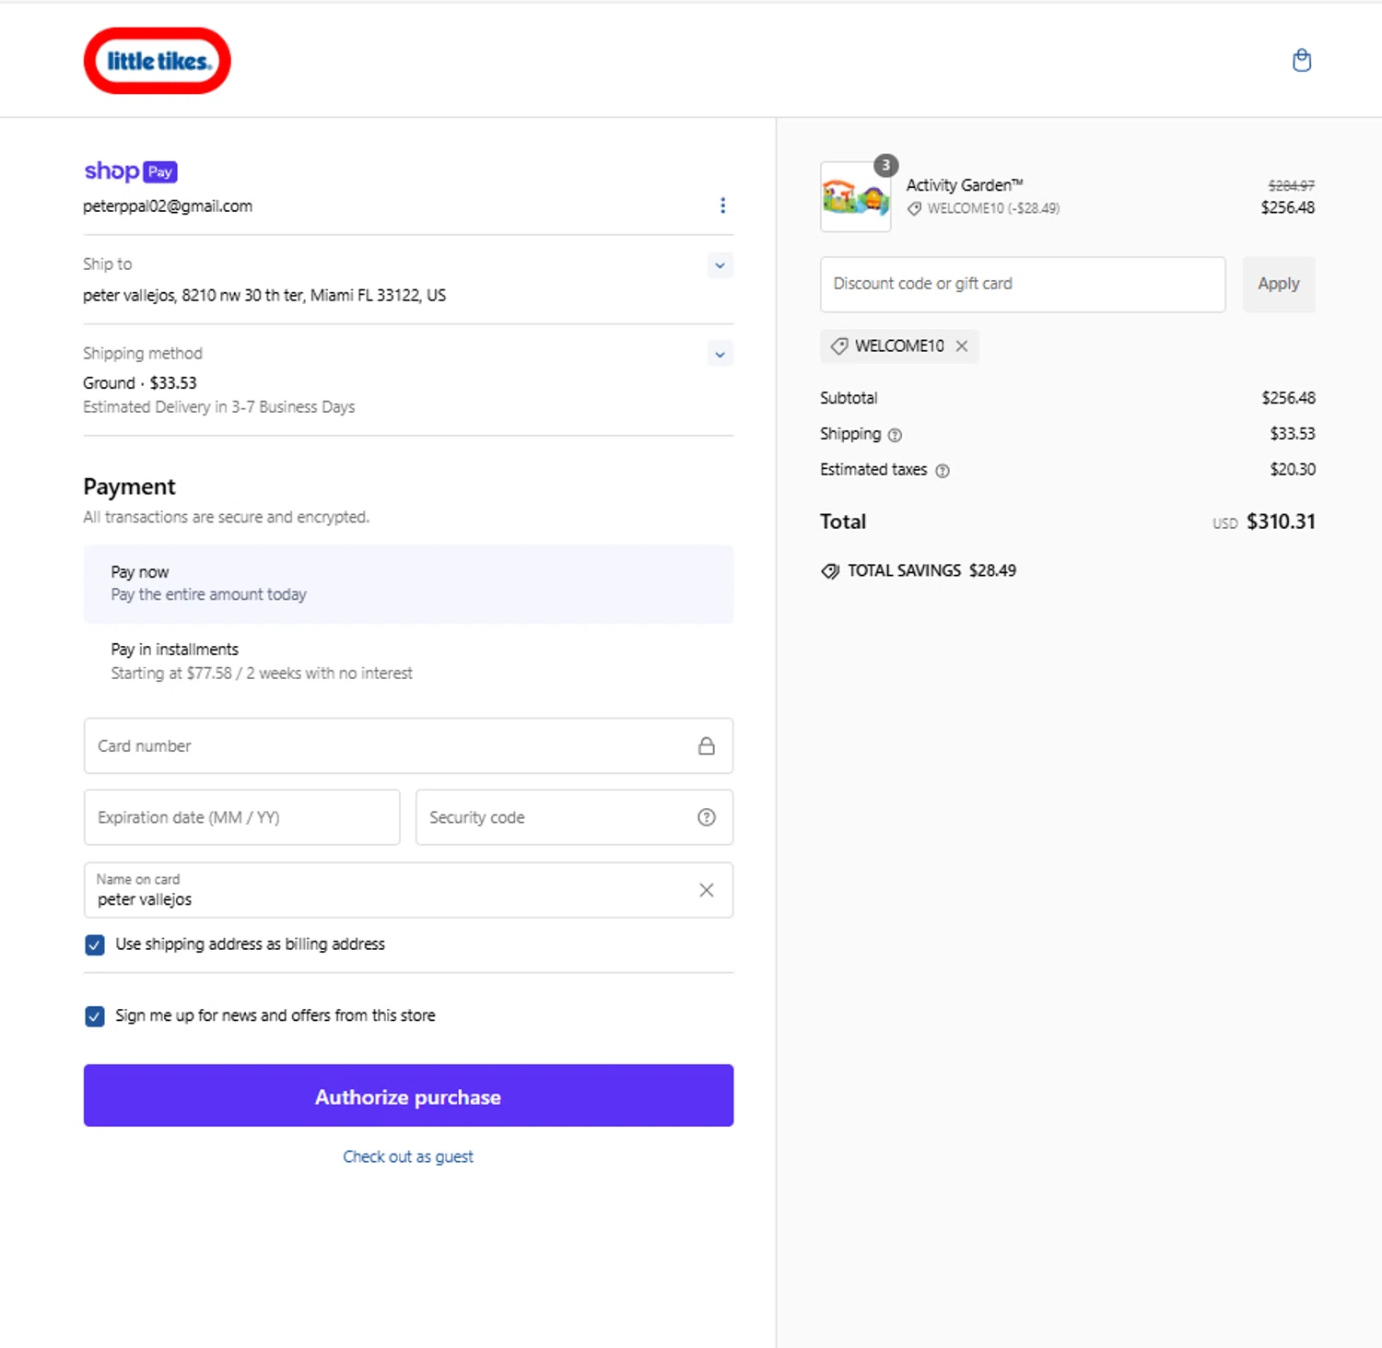Click the Estimated taxes value $20.30
This screenshot has height=1348, width=1382.
[1293, 470]
